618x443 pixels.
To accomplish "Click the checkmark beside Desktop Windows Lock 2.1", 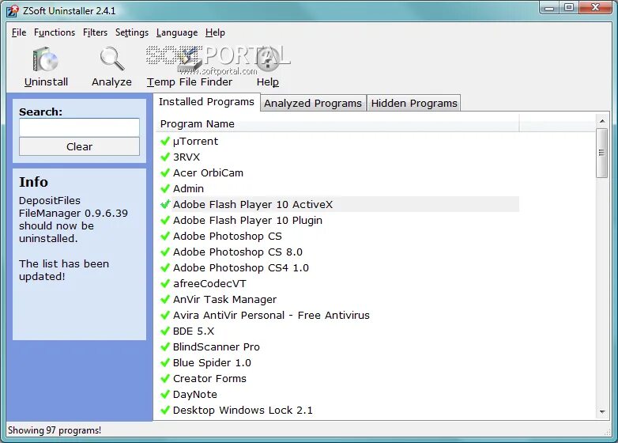I will tap(165, 410).
